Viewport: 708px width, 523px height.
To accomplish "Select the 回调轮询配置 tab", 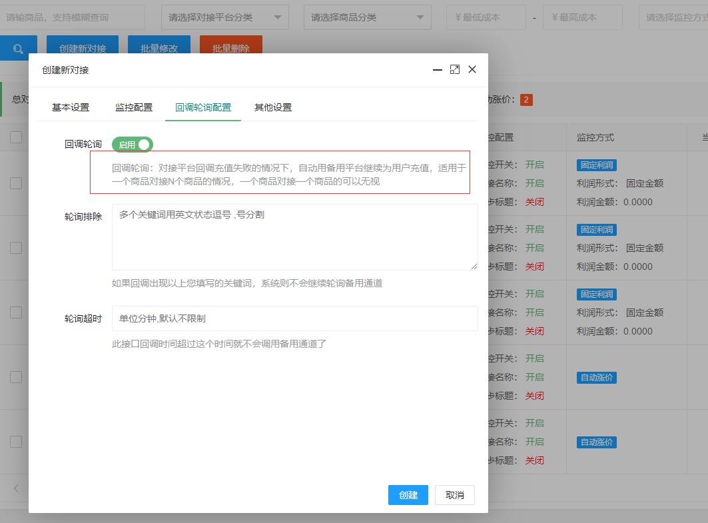I will pyautogui.click(x=203, y=107).
